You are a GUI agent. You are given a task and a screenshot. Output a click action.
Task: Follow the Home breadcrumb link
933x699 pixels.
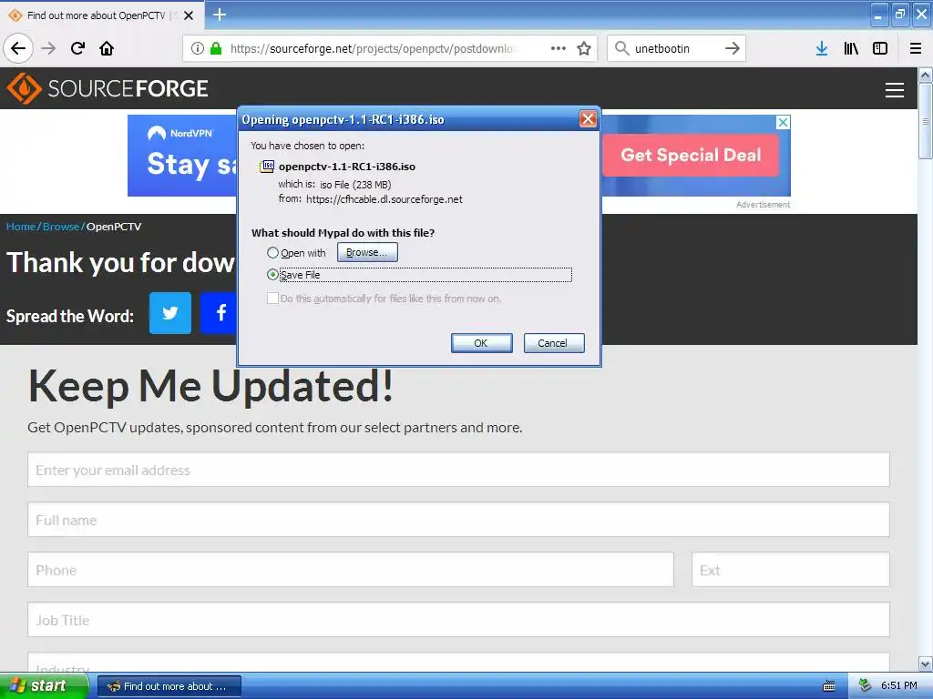pyautogui.click(x=21, y=227)
